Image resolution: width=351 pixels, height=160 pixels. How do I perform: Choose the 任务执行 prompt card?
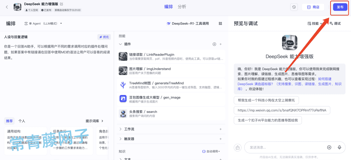tap(71, 141)
